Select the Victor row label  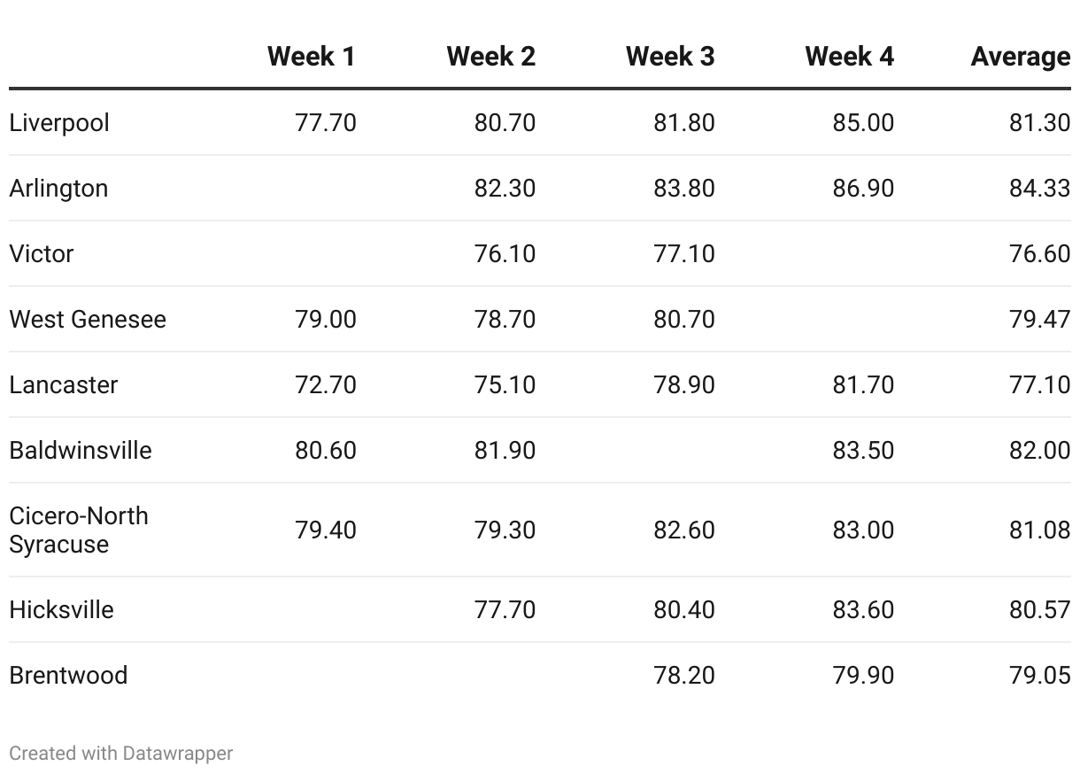pos(42,253)
